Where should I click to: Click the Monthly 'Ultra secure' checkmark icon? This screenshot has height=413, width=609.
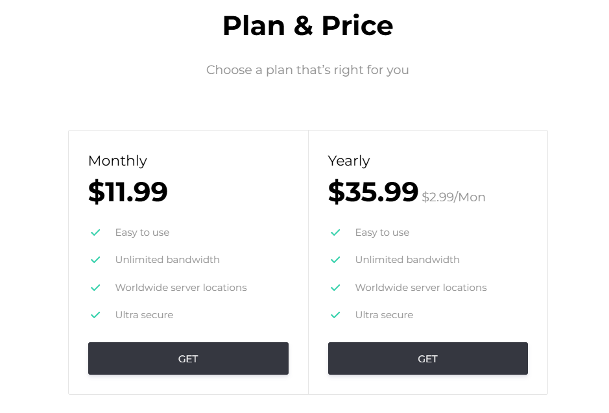(x=95, y=315)
